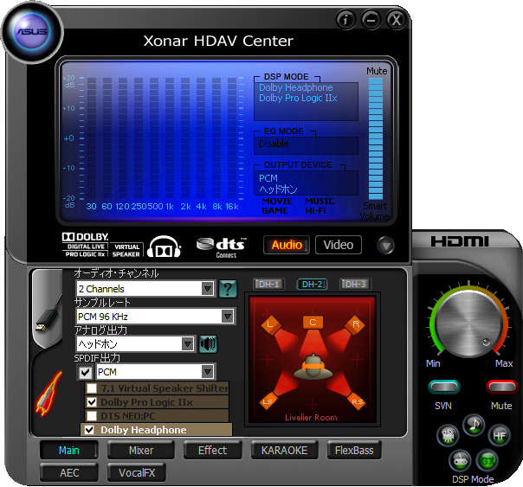
Task: Enable 7.1 Virtual Speaker Shifter checkbox
Action: (91, 388)
